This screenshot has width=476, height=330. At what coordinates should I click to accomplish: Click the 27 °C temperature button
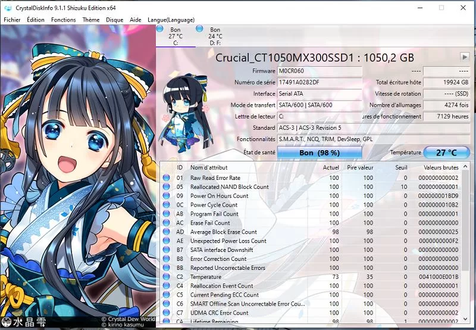pyautogui.click(x=446, y=152)
